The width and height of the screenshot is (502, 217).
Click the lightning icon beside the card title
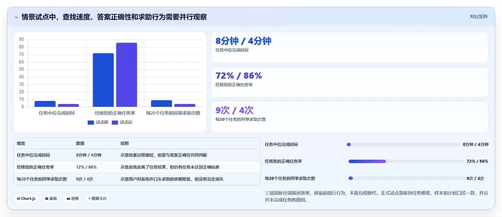pyautogui.click(x=16, y=17)
